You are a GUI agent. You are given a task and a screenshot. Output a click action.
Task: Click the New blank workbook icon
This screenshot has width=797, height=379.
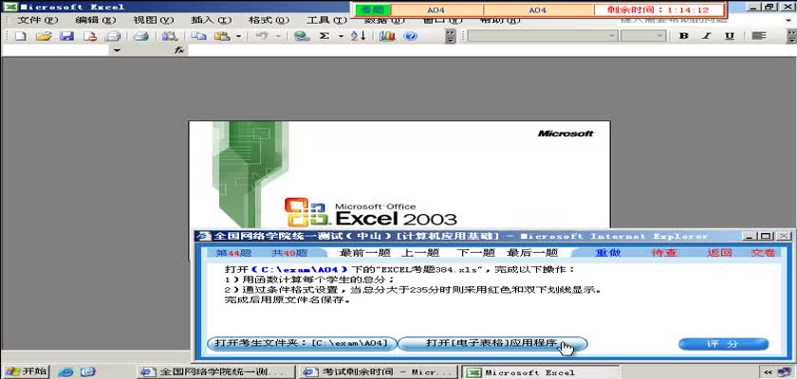(20, 36)
